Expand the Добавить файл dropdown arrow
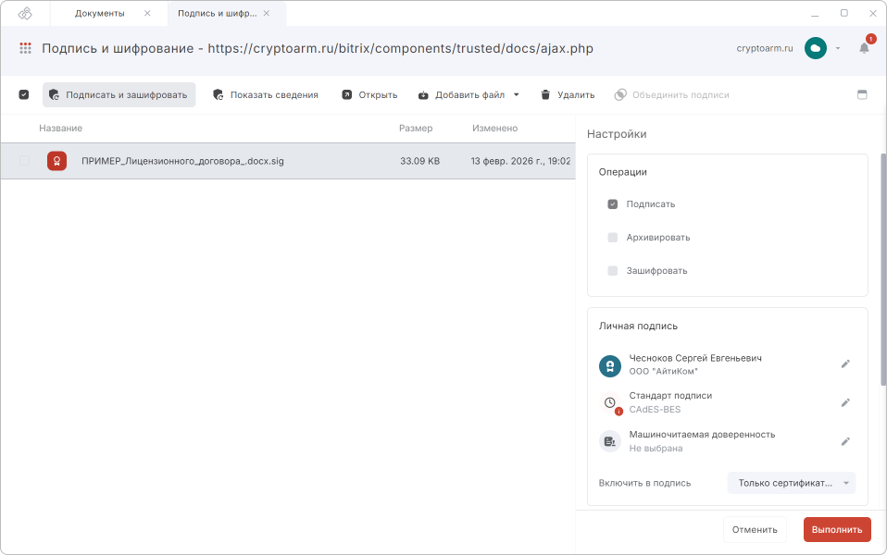The image size is (887, 555). (x=517, y=94)
